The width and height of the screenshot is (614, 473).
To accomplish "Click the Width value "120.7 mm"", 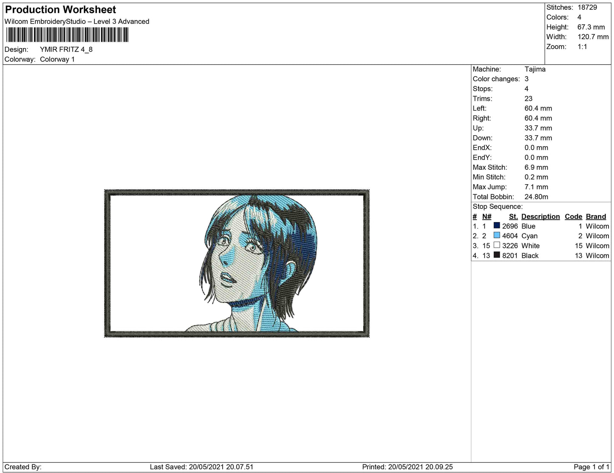I will pos(593,37).
